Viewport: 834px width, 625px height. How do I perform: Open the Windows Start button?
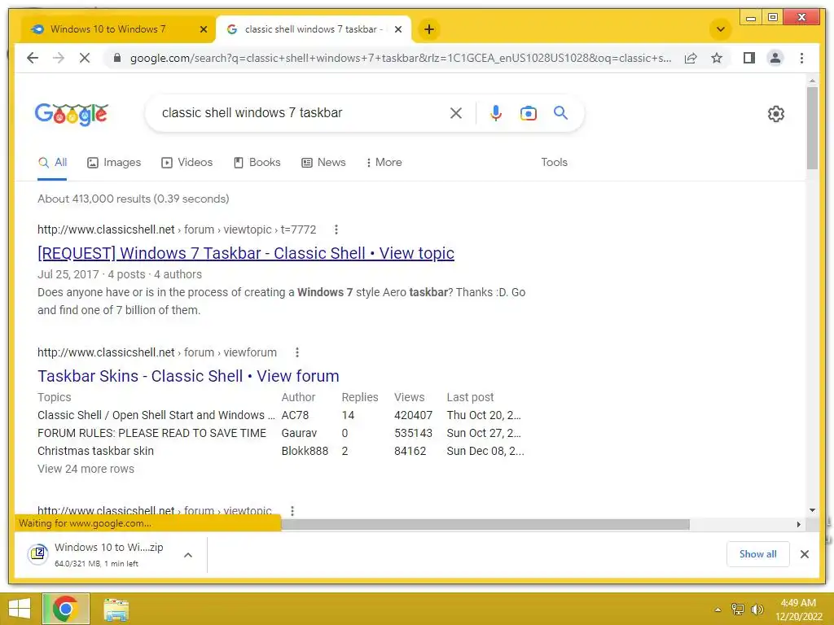point(20,609)
